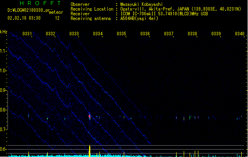Click the 0.7 kHz frequency tick label

[3, 130]
